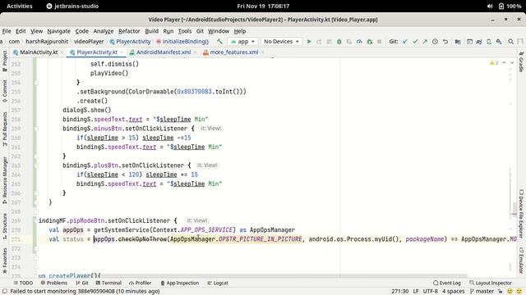The image size is (526, 295).
Task: Run the app with green play button
Action: point(309,42)
